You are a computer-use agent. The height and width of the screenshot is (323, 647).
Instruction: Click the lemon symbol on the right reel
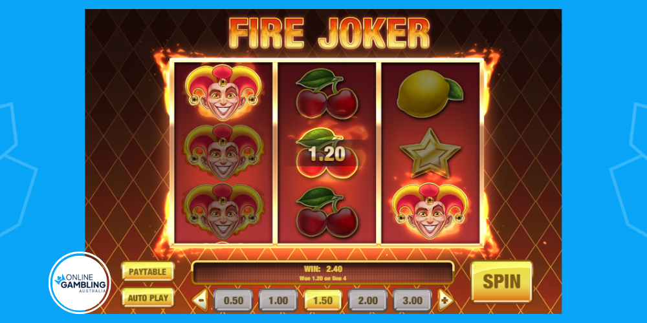(430, 94)
